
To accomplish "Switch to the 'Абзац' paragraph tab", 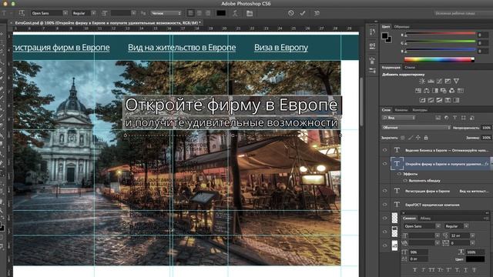I will click(x=425, y=218).
